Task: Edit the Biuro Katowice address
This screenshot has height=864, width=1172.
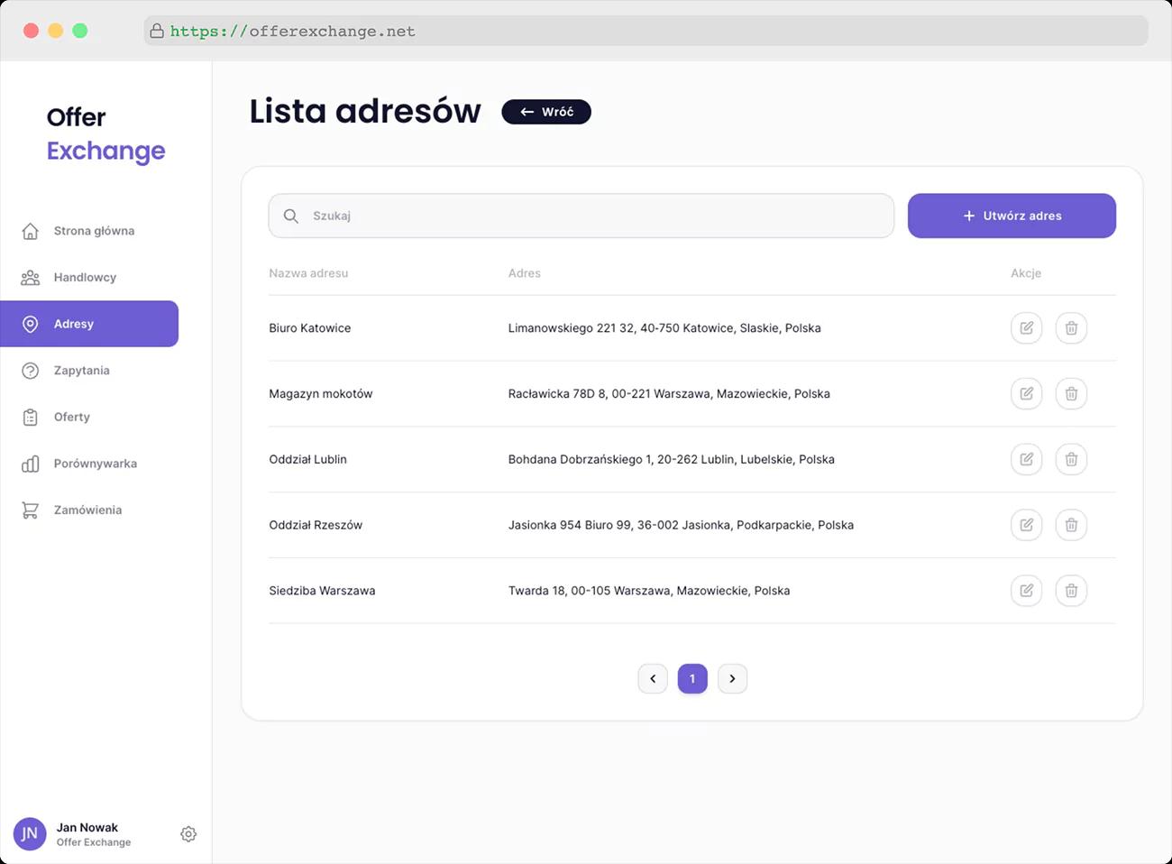Action: (1026, 328)
